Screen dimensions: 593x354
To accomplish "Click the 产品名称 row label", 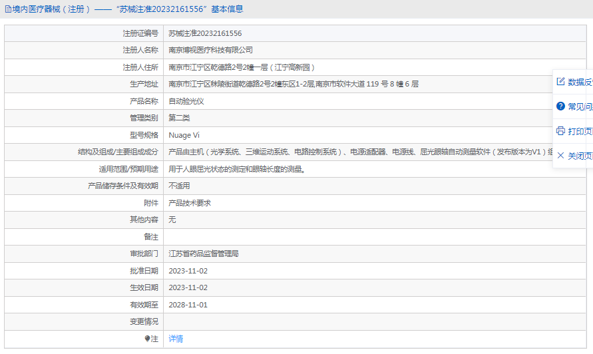I will [144, 101].
